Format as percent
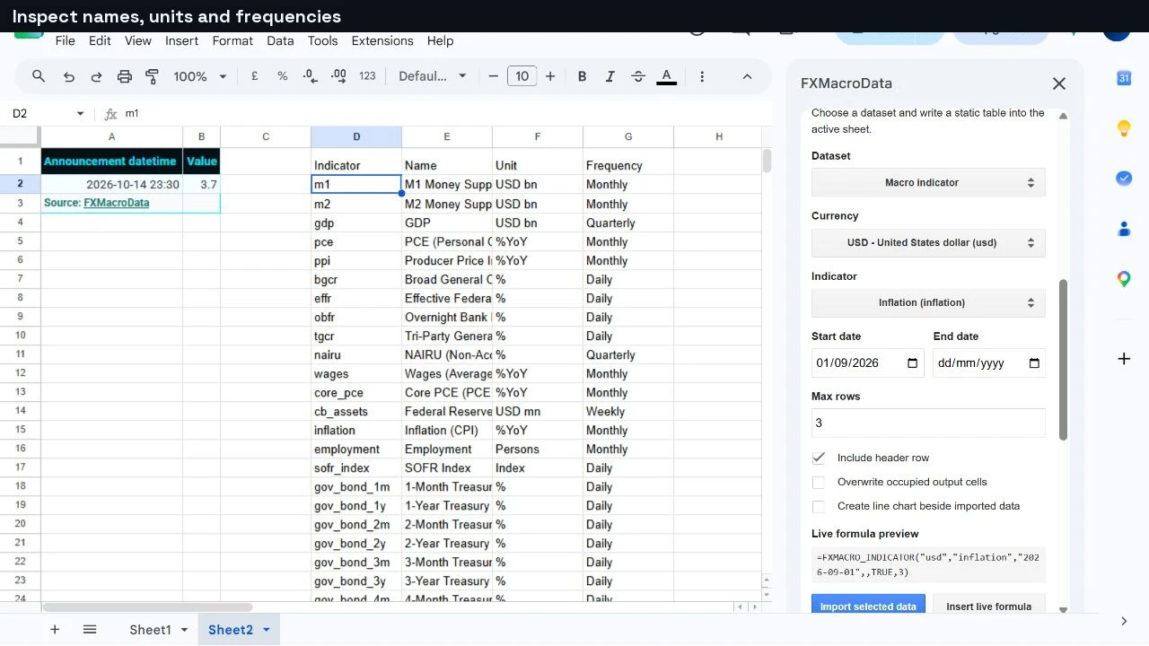 click(x=282, y=76)
